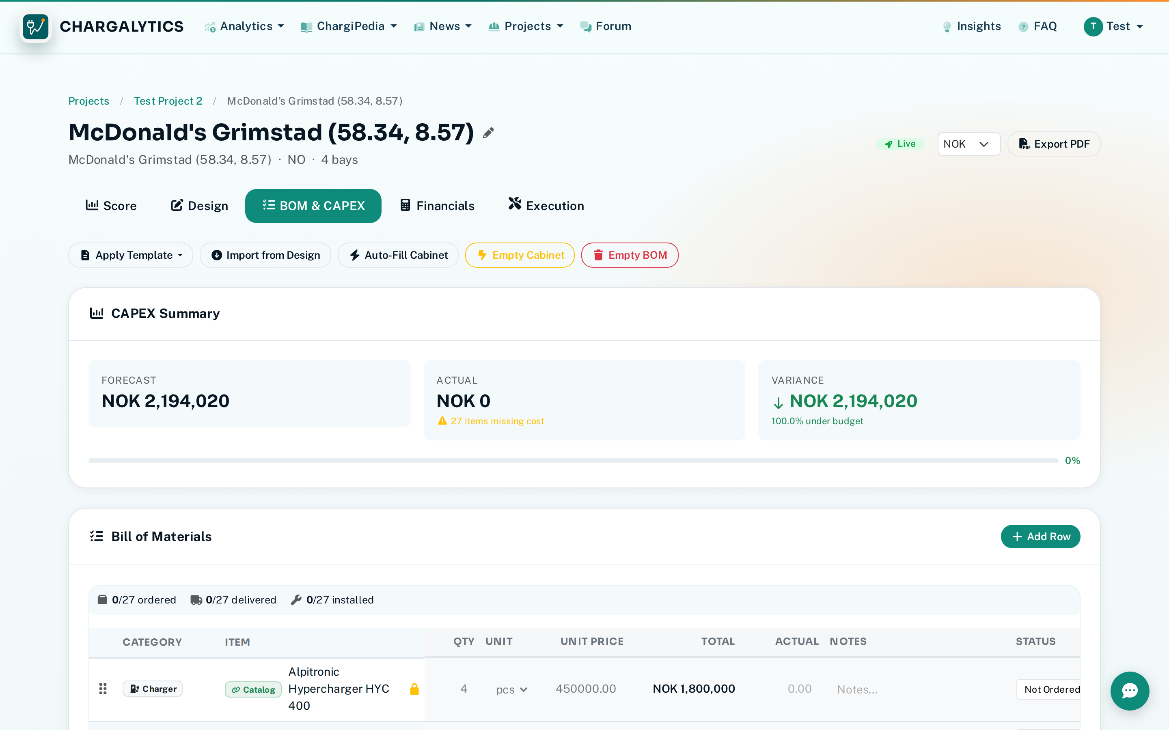The image size is (1169, 730).
Task: Click the 0% progress label
Action: coord(1072,461)
